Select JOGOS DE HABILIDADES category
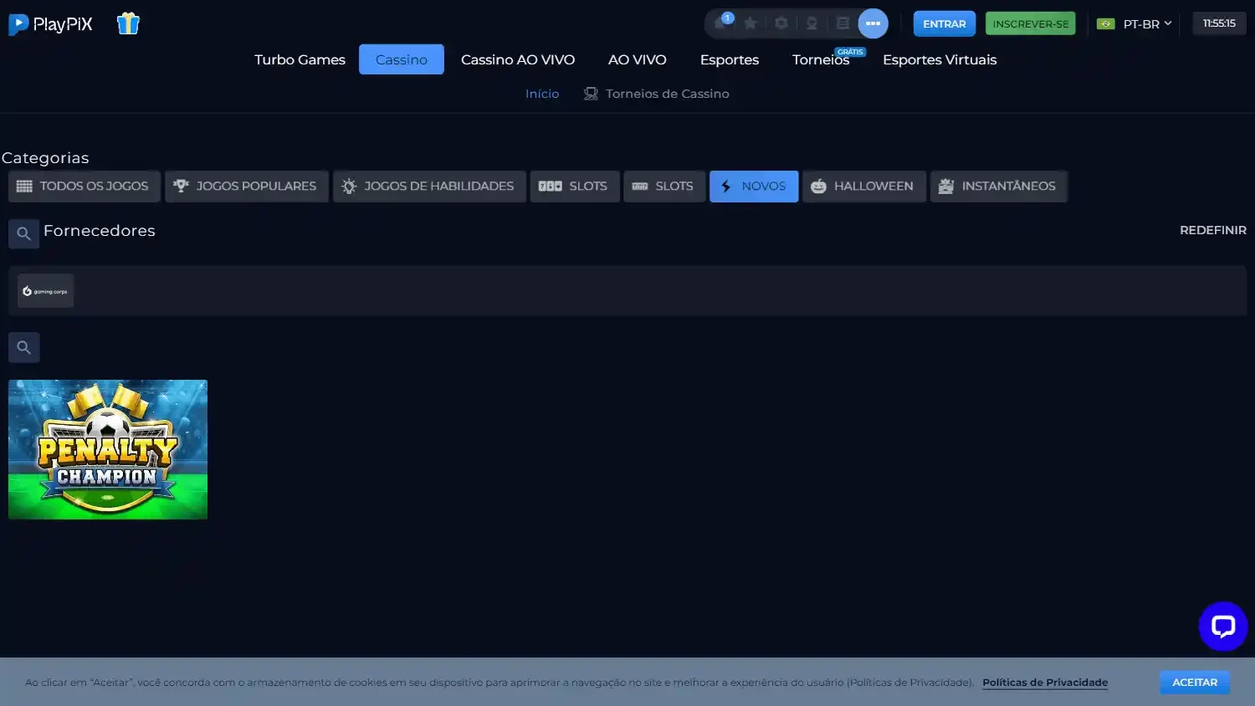Viewport: 1255px width, 706px height. coord(429,186)
